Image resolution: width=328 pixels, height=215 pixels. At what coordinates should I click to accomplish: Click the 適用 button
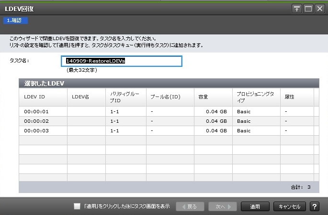tap(255, 206)
